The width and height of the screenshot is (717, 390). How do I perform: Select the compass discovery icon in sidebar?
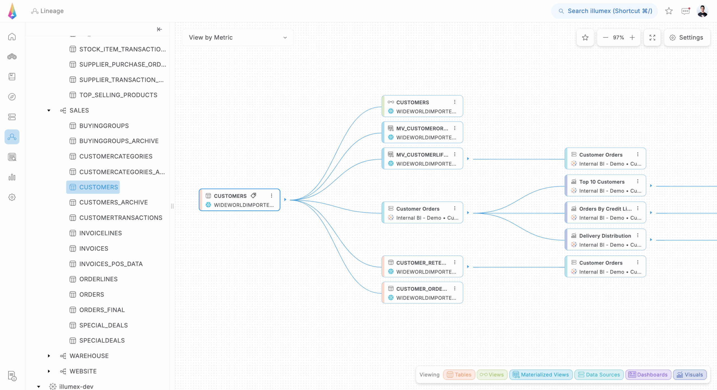click(12, 97)
